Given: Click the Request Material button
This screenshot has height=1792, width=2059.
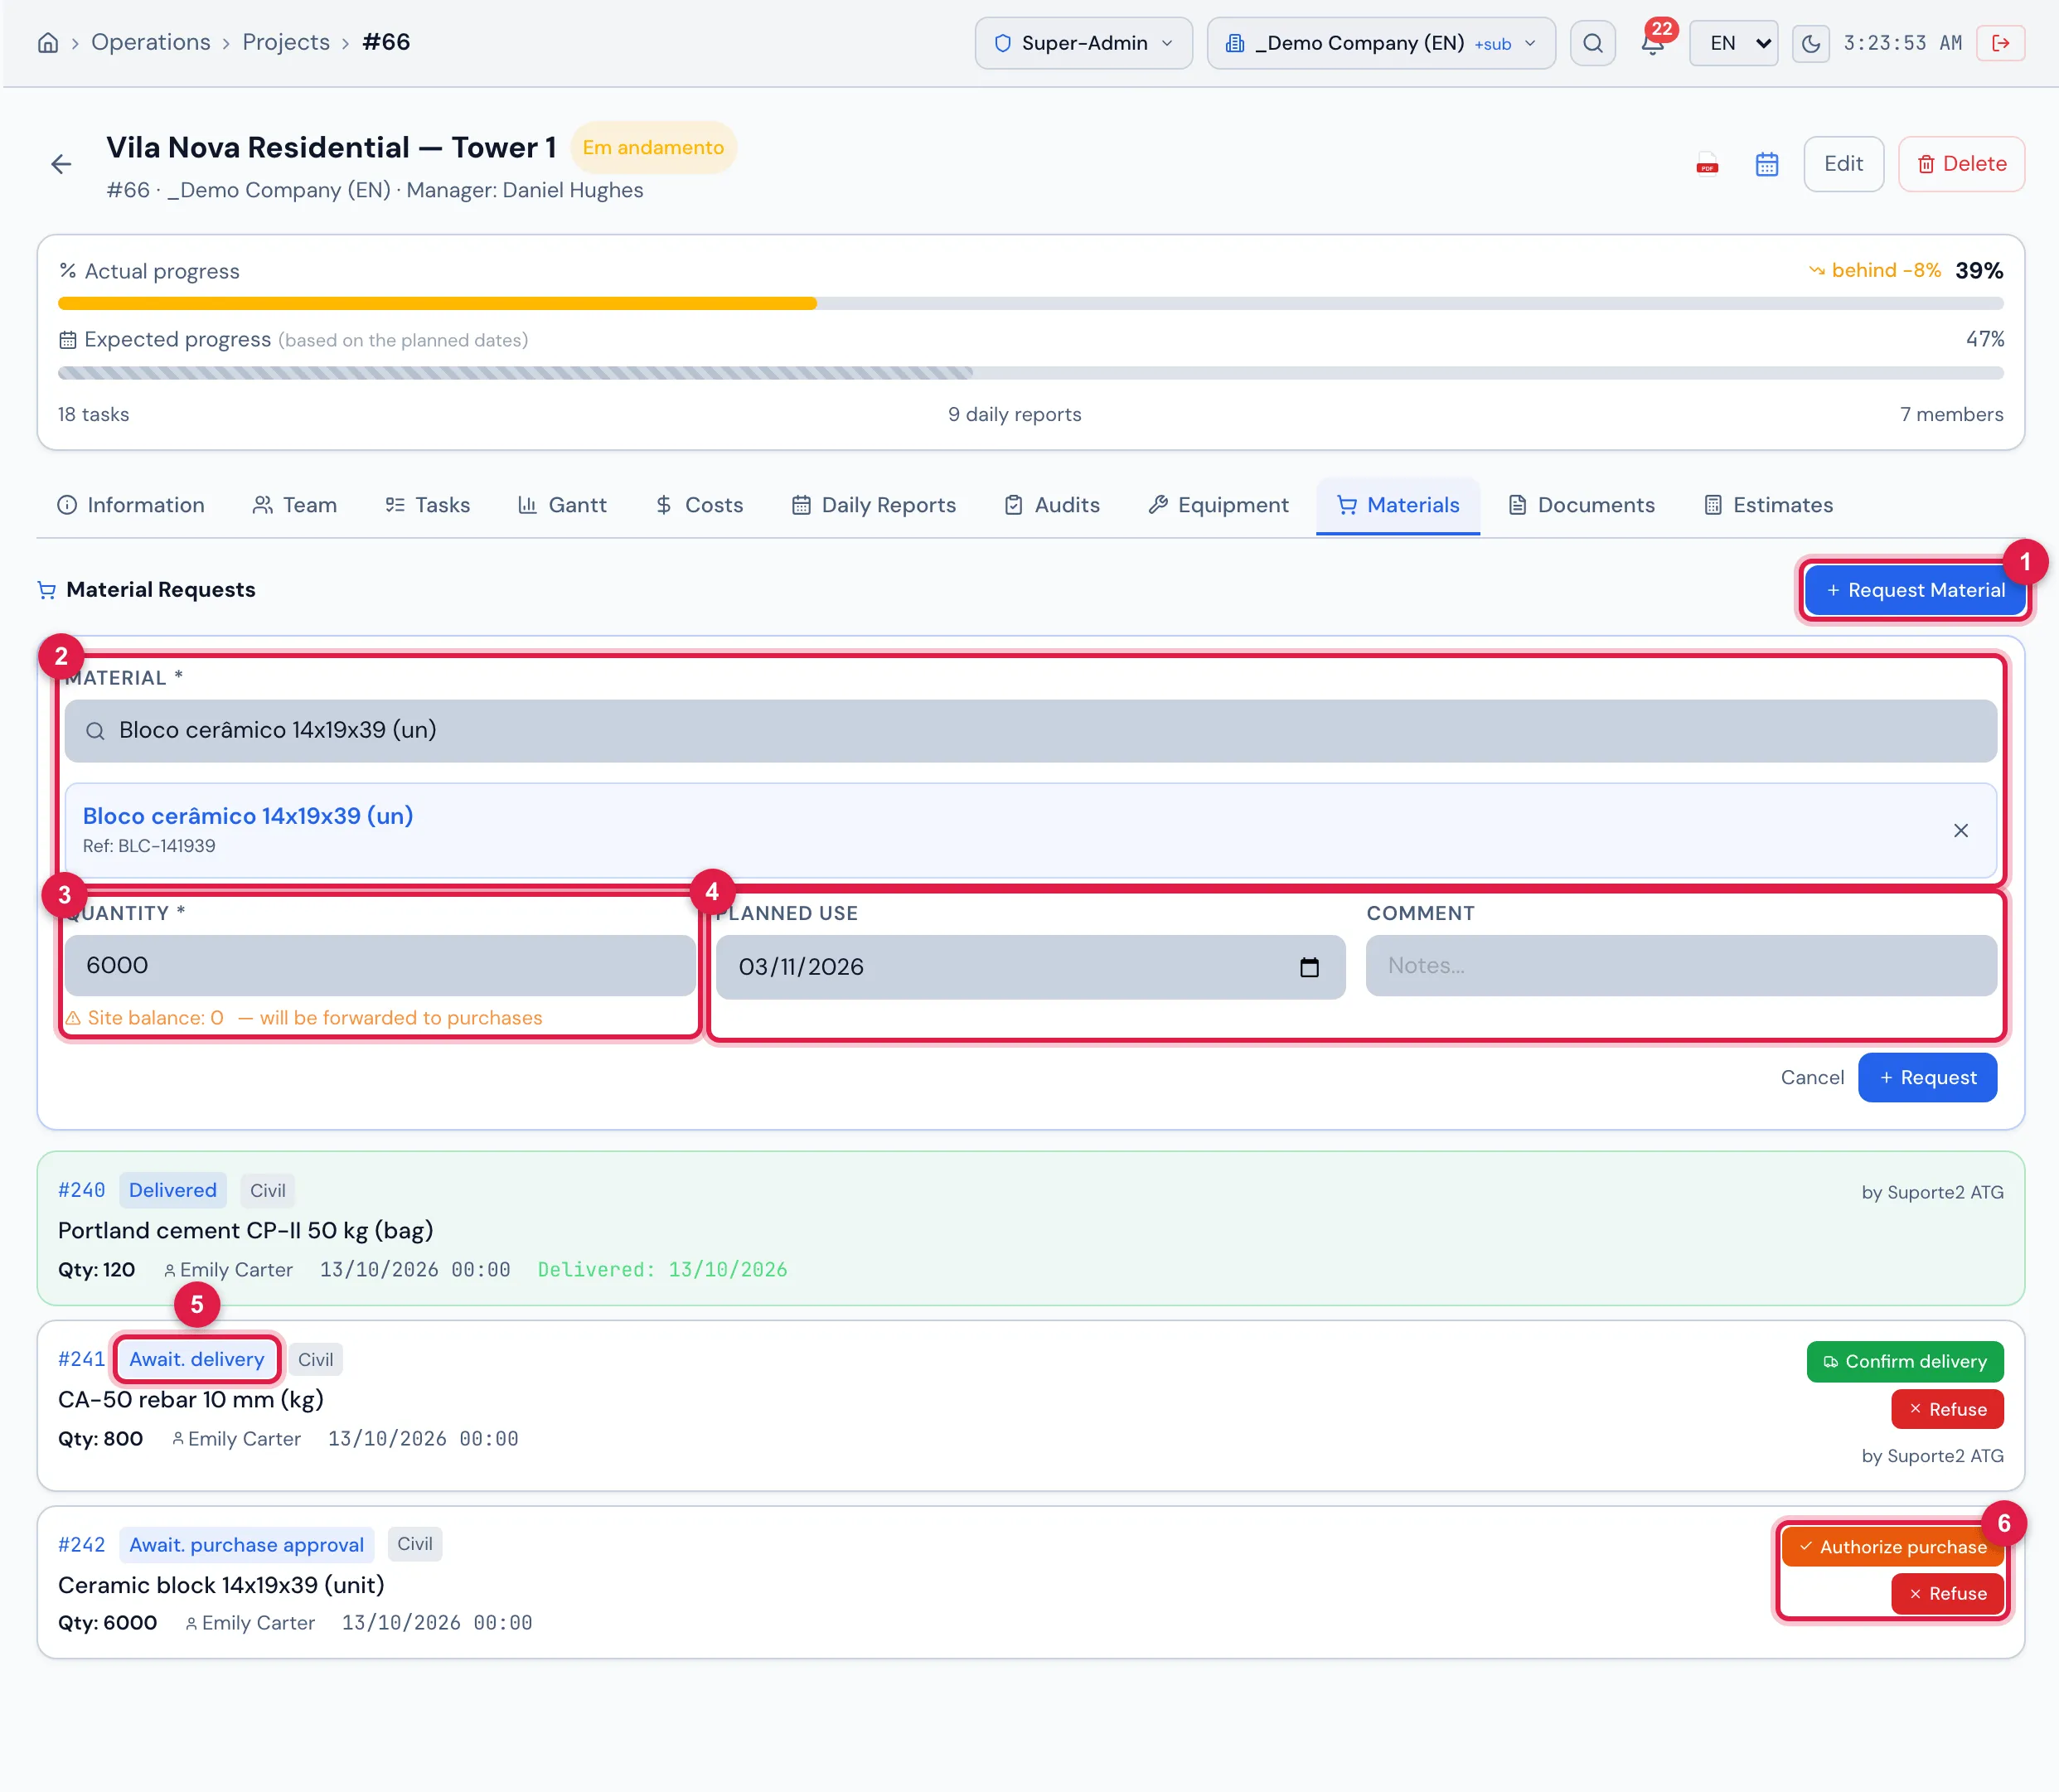Looking at the screenshot, I should [x=1914, y=590].
